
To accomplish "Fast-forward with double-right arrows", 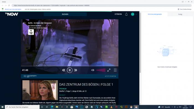I will [76, 70].
